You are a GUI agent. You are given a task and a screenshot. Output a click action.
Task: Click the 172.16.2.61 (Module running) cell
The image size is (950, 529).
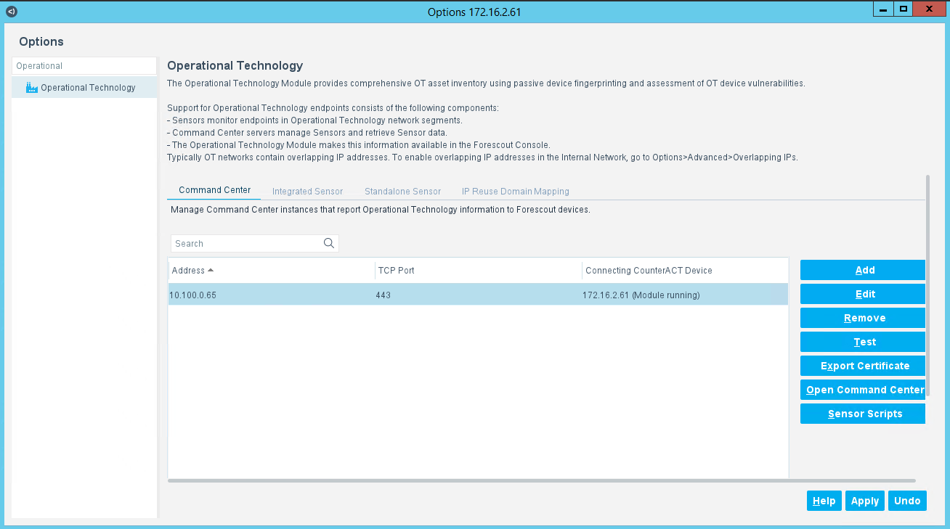click(685, 295)
